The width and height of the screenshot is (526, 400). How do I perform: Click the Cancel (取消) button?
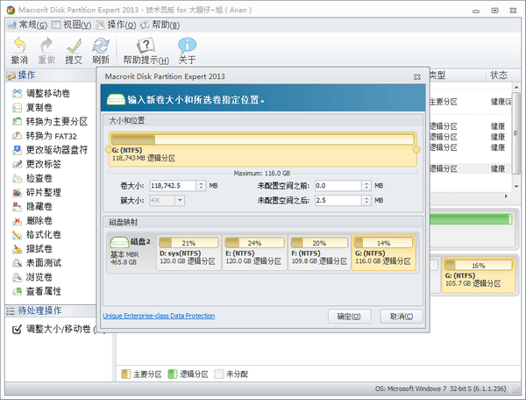coord(402,317)
